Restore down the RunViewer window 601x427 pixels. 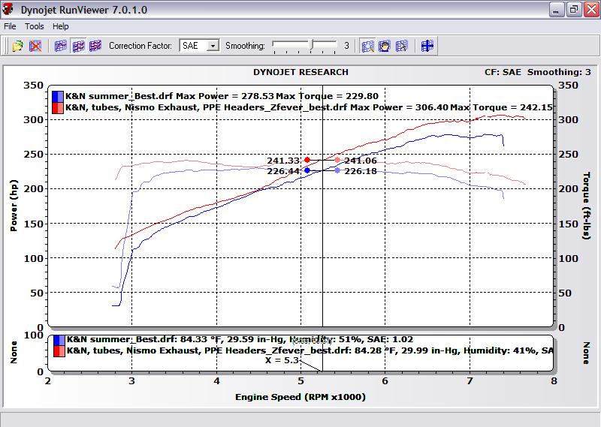[574, 9]
